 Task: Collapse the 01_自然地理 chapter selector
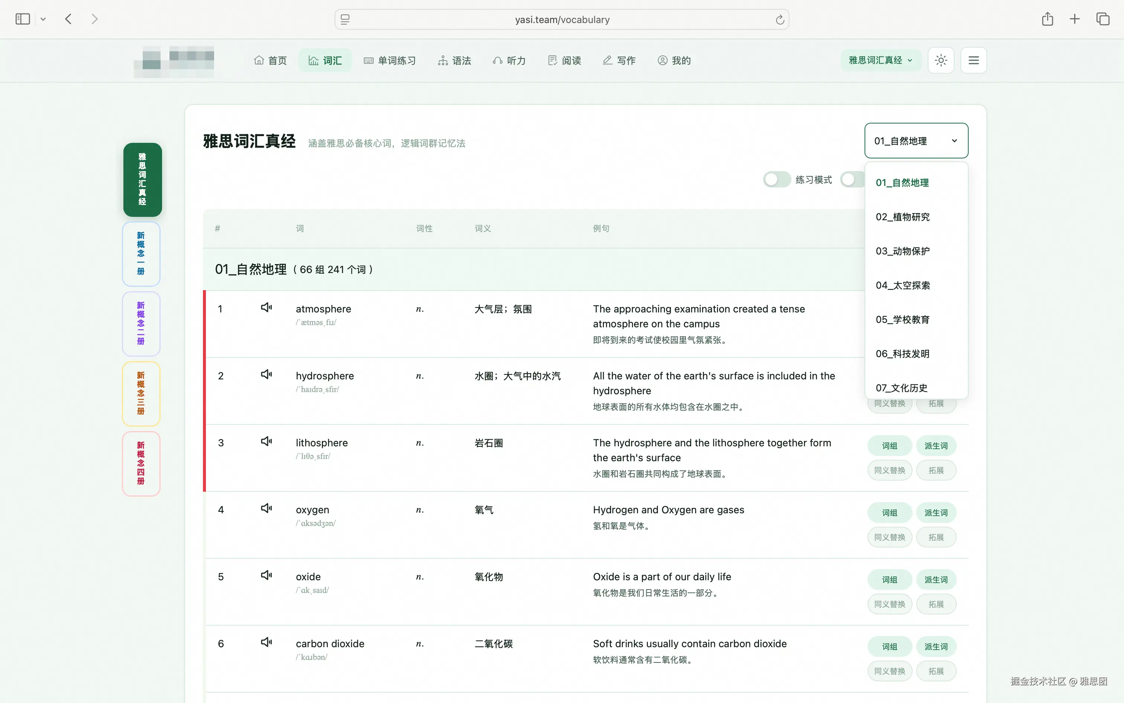(x=916, y=141)
